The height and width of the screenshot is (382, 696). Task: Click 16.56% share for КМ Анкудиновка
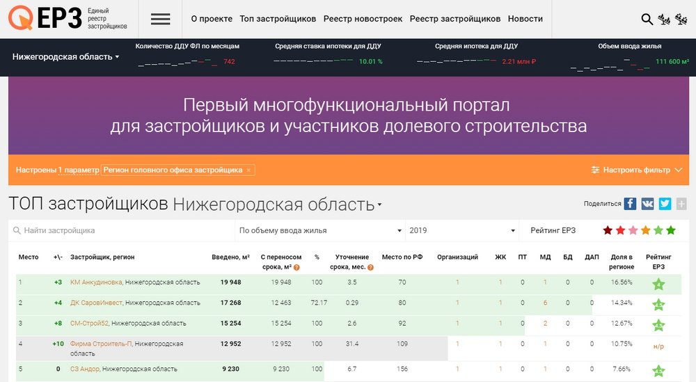tap(622, 282)
